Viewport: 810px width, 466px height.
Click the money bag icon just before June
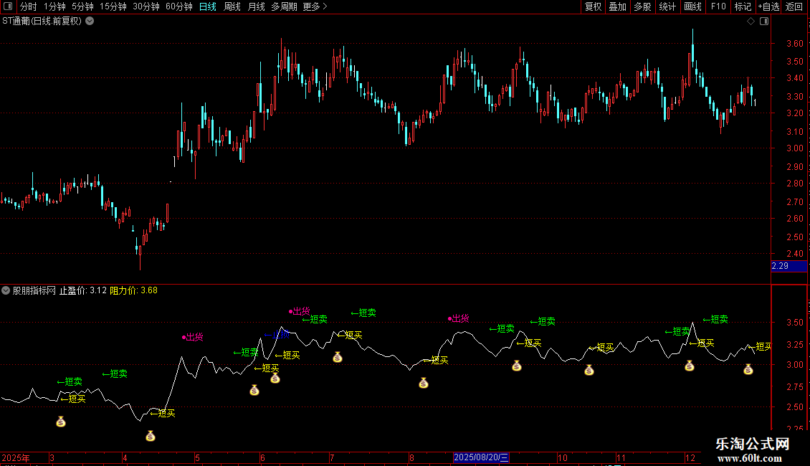[x=254, y=390]
